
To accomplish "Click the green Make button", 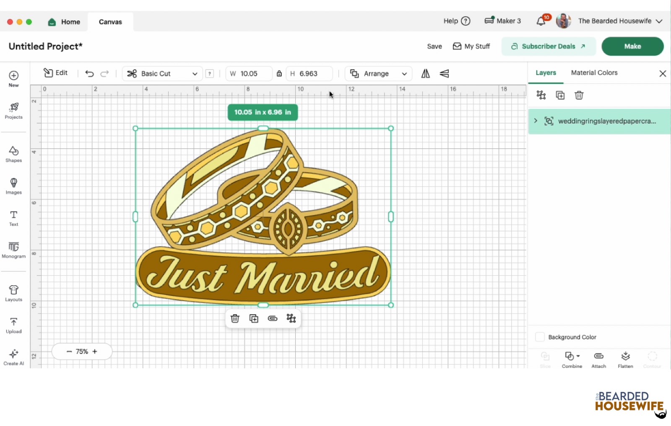I will pos(632,46).
